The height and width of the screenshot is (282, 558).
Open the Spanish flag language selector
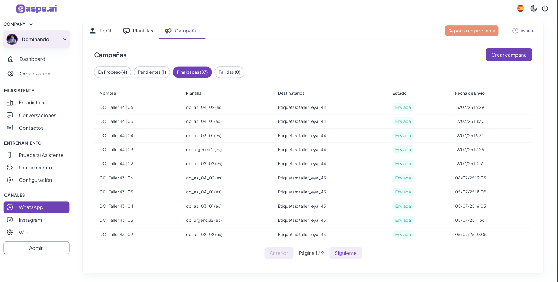[x=520, y=8]
